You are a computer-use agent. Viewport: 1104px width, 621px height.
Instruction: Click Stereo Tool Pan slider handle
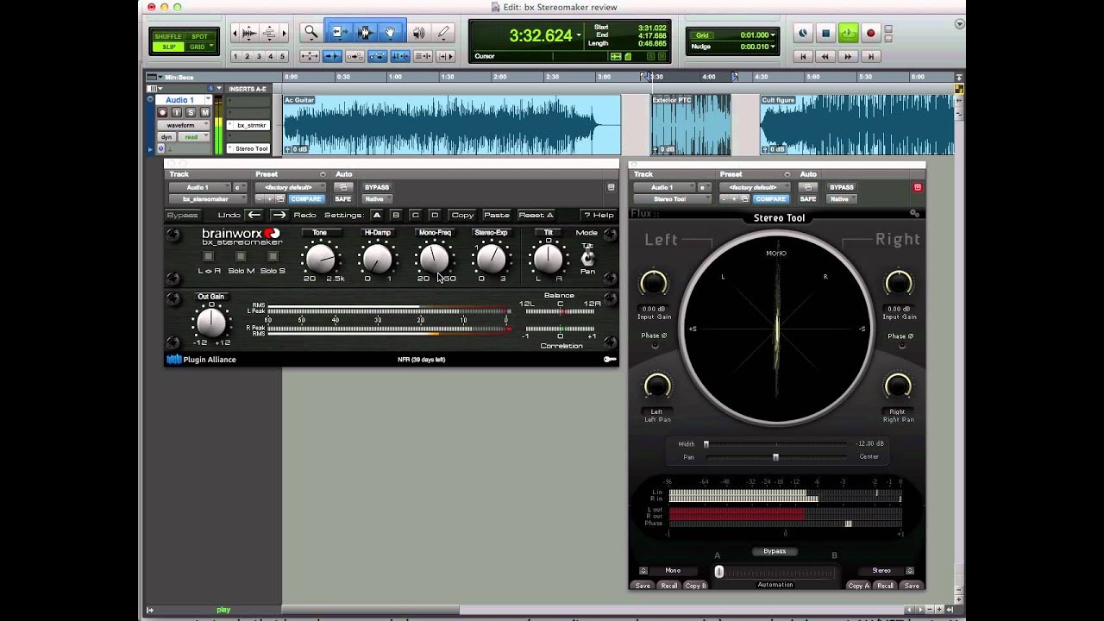point(775,457)
